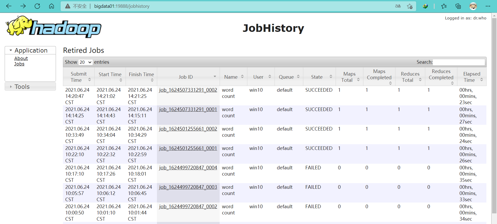497x224 pixels.
Task: Click the vertical page scrollbar
Action: 494,116
